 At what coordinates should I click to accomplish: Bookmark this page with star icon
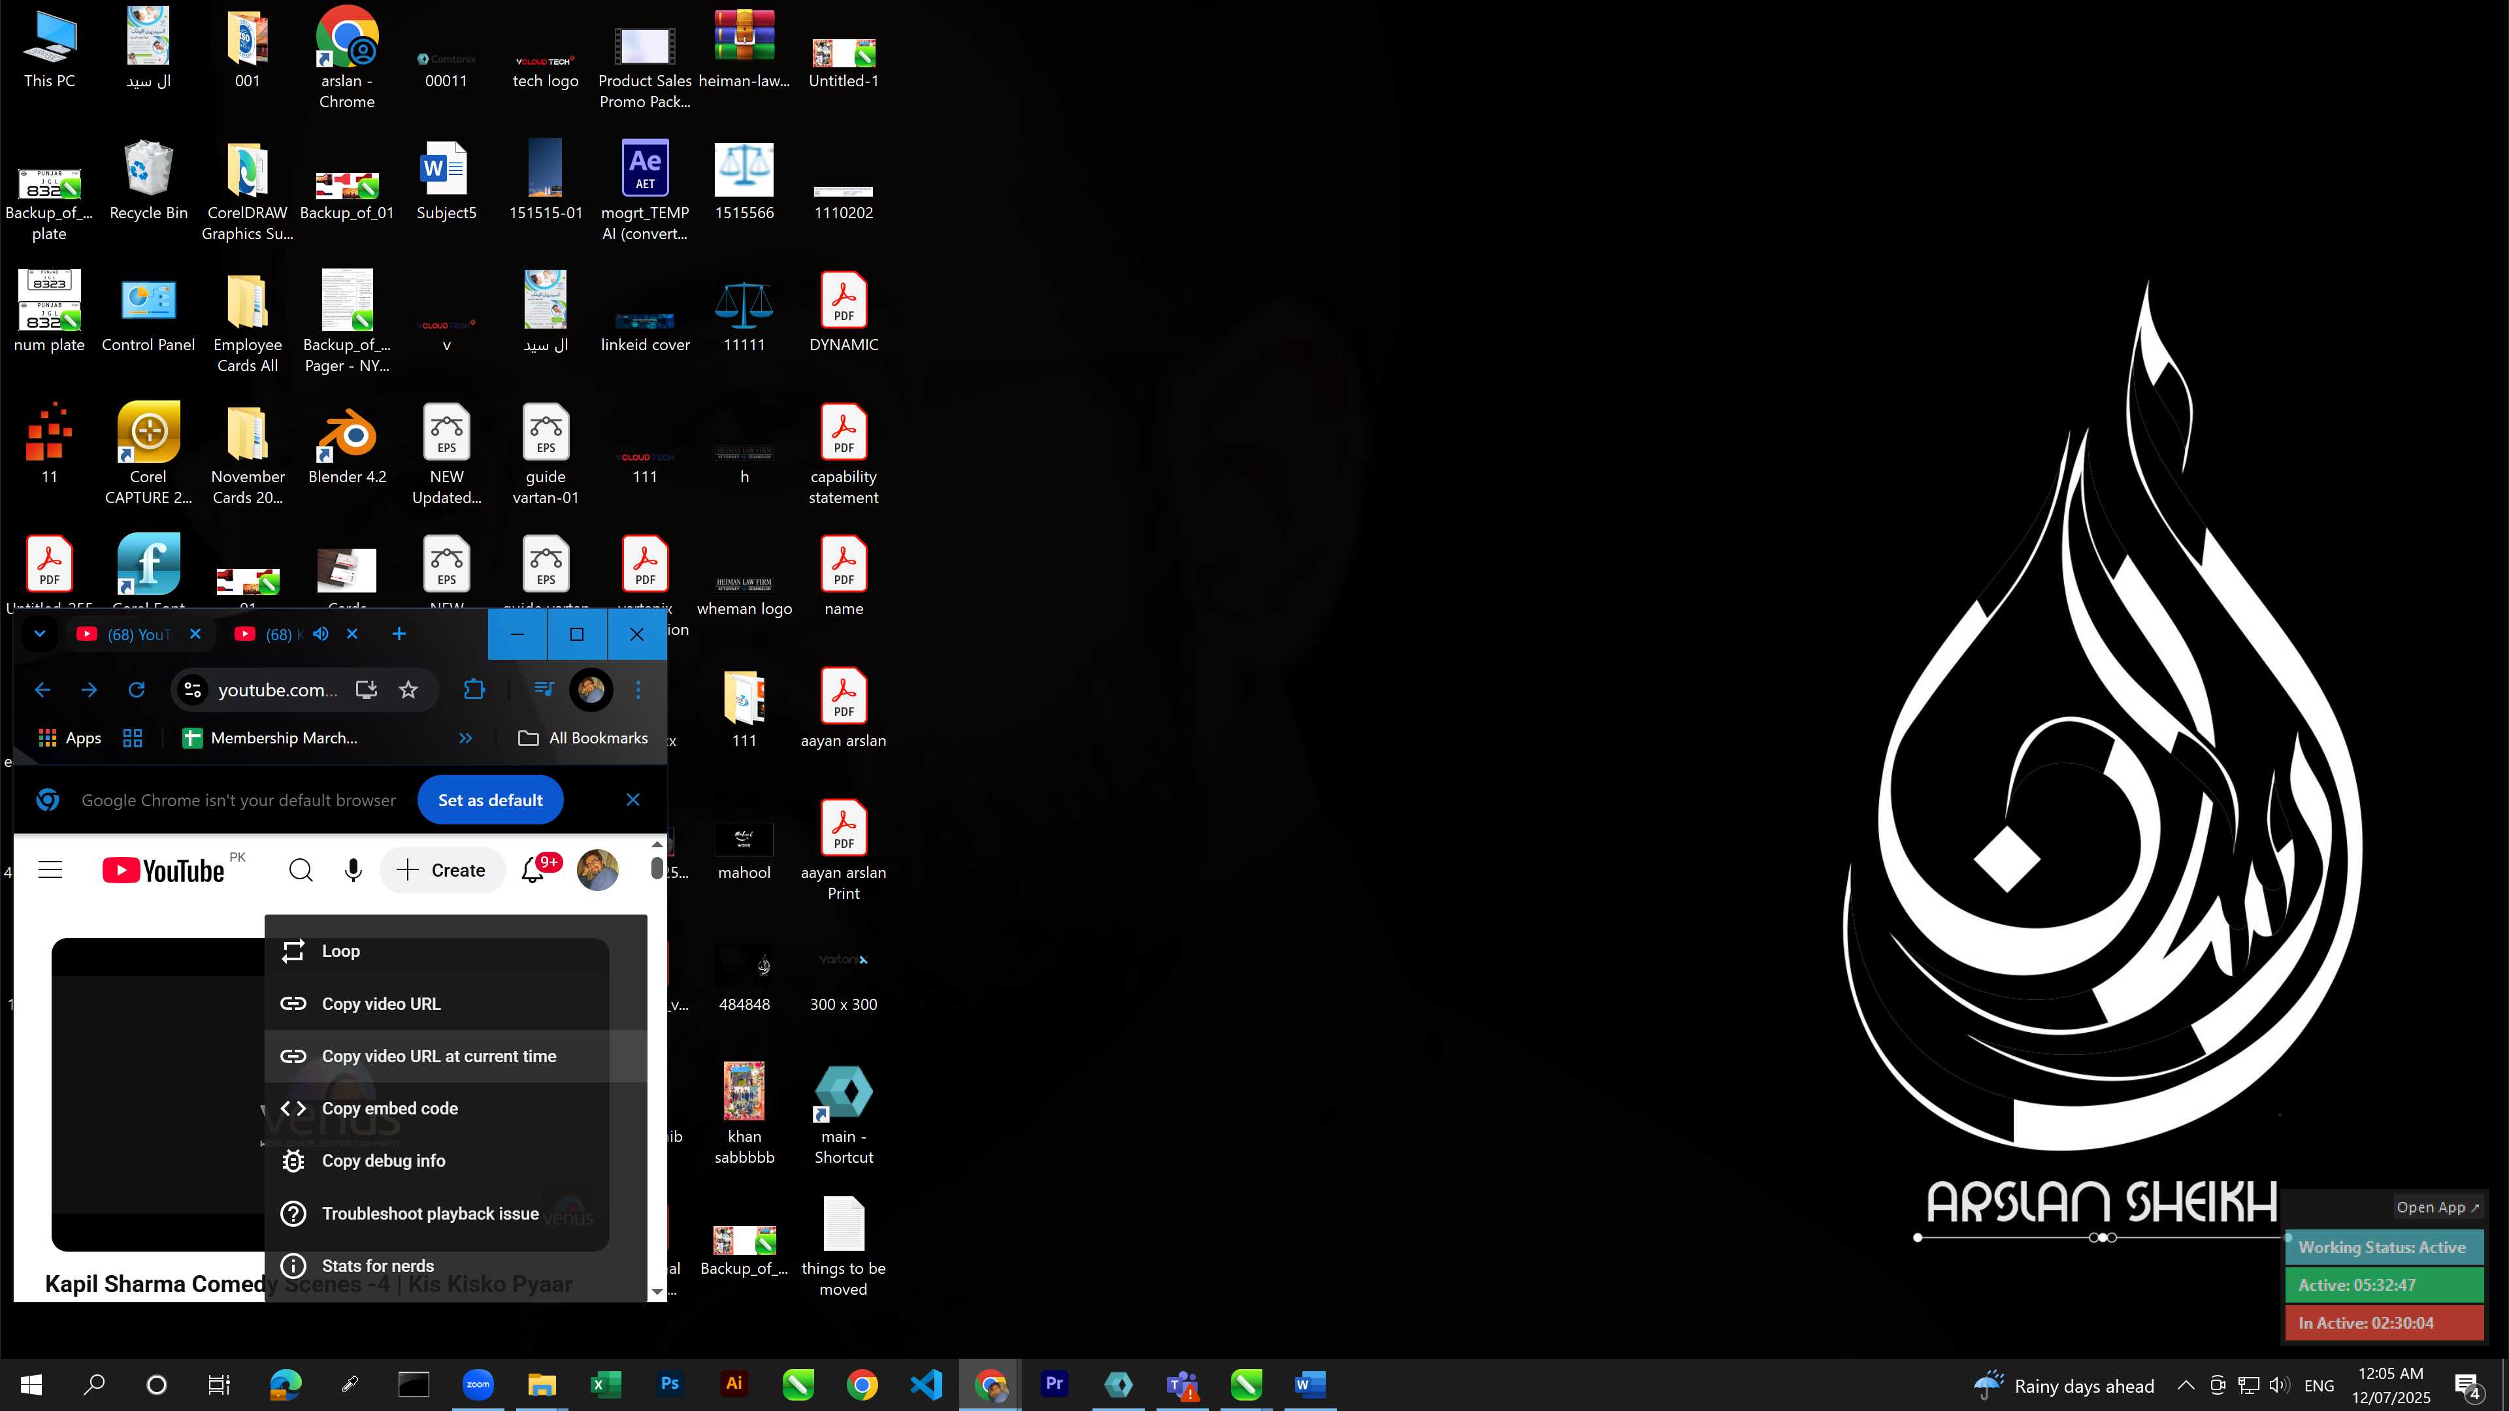[408, 689]
